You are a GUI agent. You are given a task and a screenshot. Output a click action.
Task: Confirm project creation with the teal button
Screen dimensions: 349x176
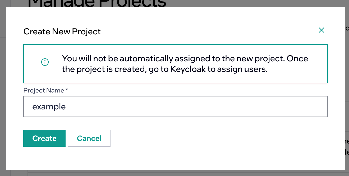pos(44,138)
